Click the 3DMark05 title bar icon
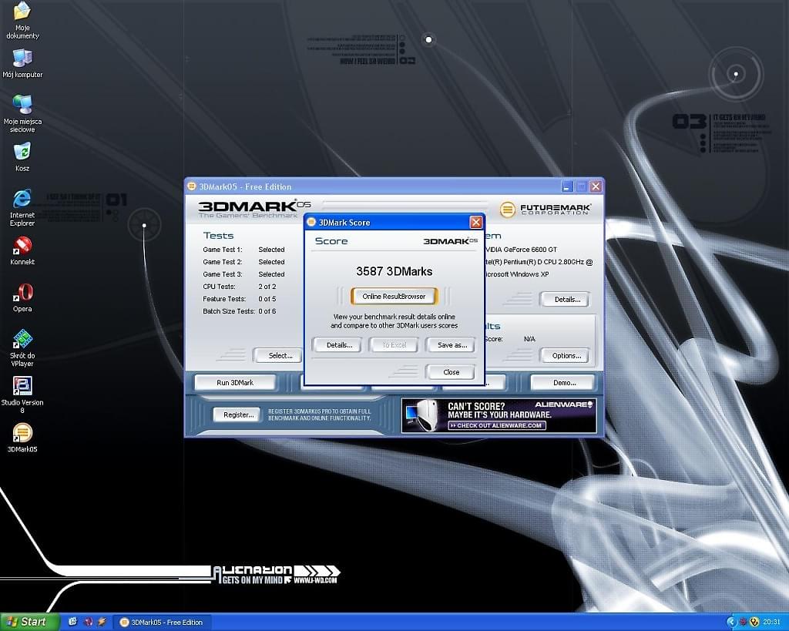Image resolution: width=789 pixels, height=631 pixels. [191, 186]
